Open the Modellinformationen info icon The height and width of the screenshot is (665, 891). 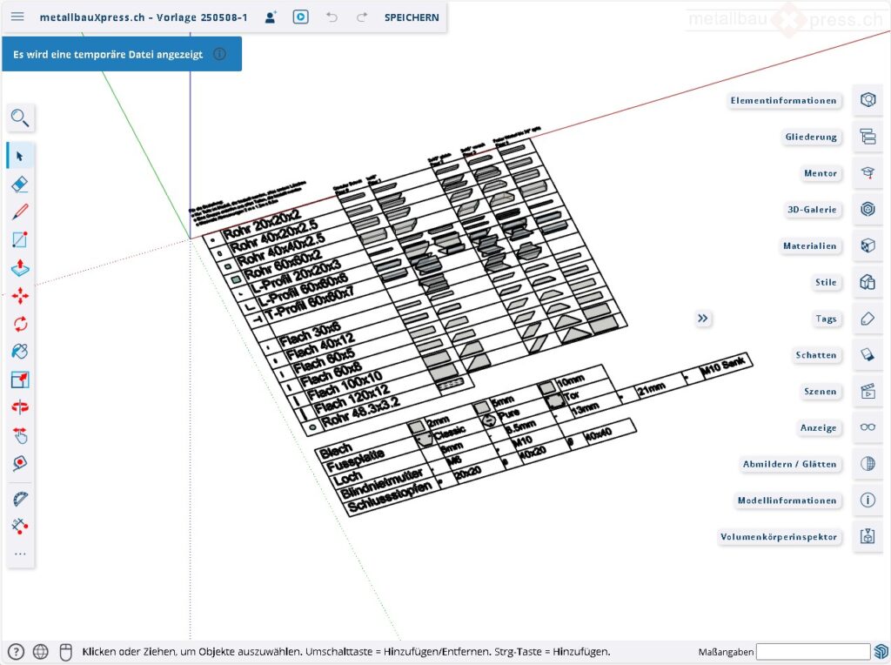pyautogui.click(x=868, y=500)
